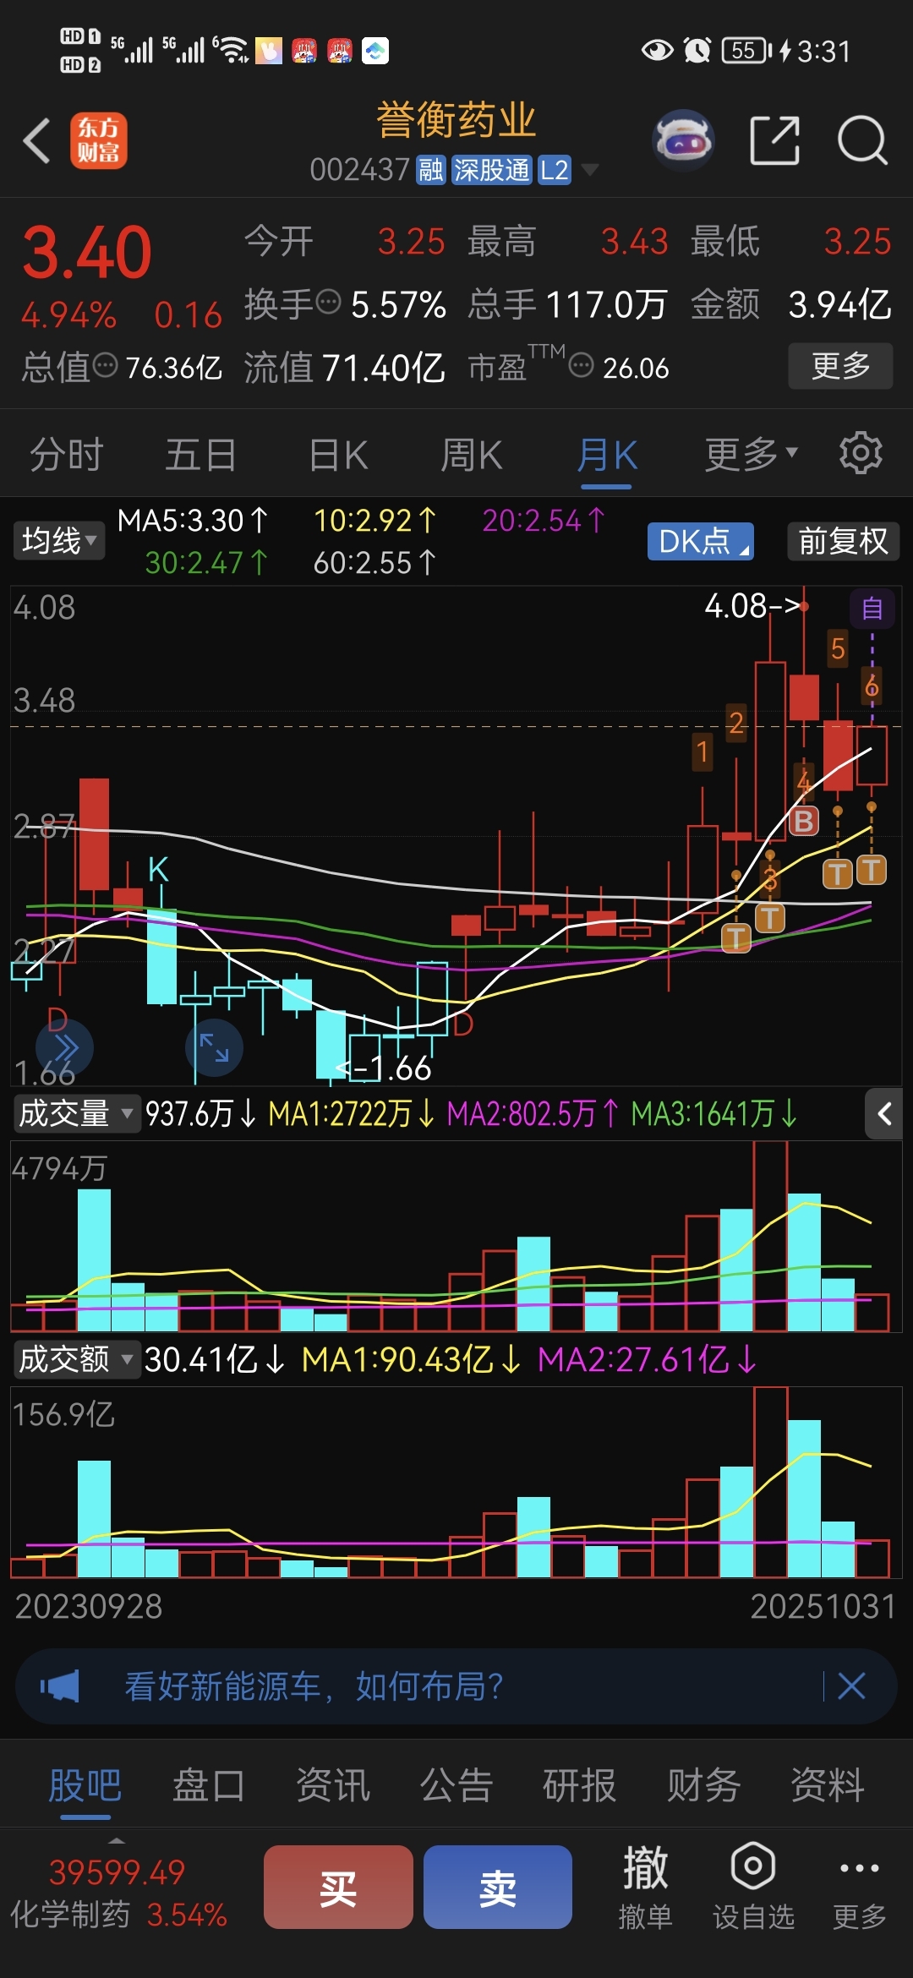Tap the 誉衡药业 stock title
This screenshot has height=1978, width=913.
pos(456,120)
